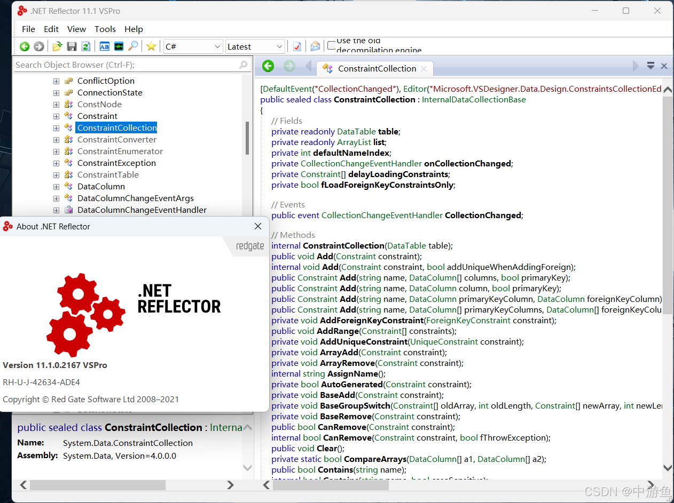Click the AddUniqueConstraint method link
The height and width of the screenshot is (503, 674).
[364, 342]
